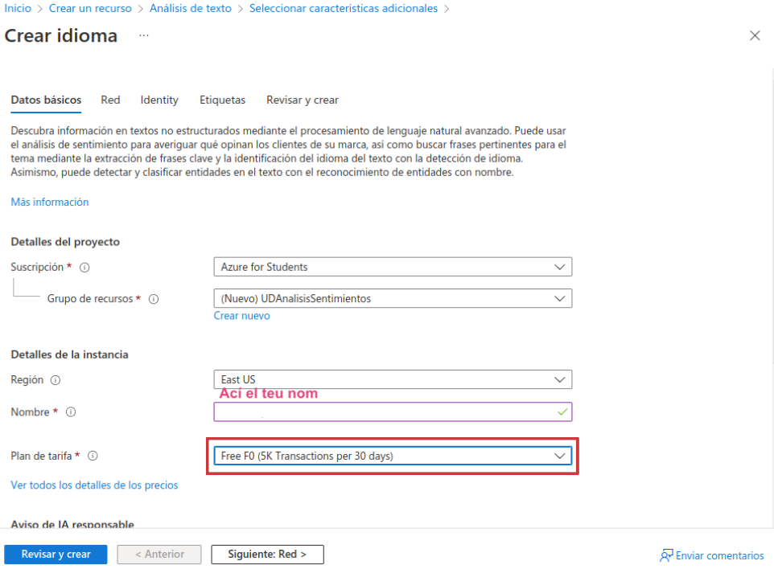This screenshot has width=774, height=569.
Task: Click the Enviar comentarios feedback icon
Action: [665, 555]
